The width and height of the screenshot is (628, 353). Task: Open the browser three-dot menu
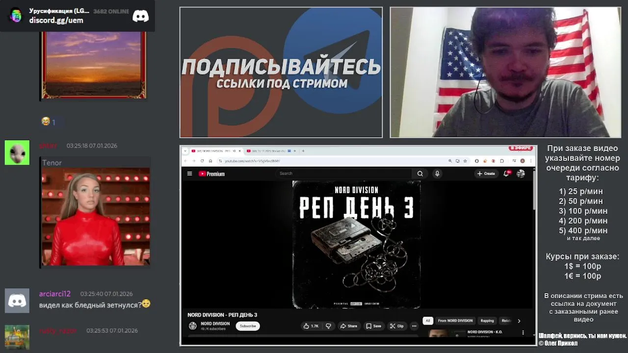[x=531, y=161]
